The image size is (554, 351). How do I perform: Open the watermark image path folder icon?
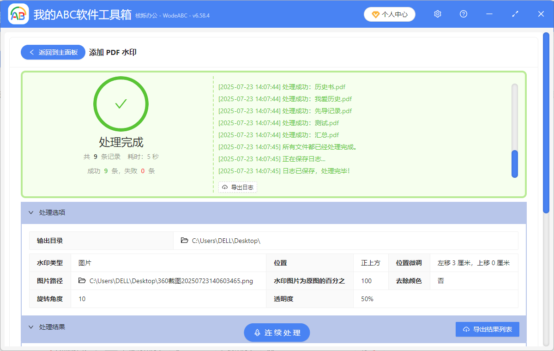click(x=82, y=281)
